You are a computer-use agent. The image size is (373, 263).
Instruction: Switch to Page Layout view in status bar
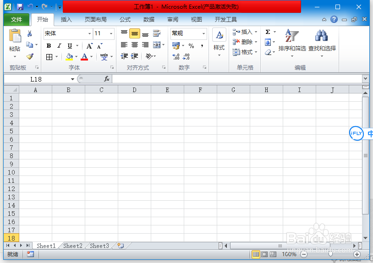pyautogui.click(x=264, y=254)
